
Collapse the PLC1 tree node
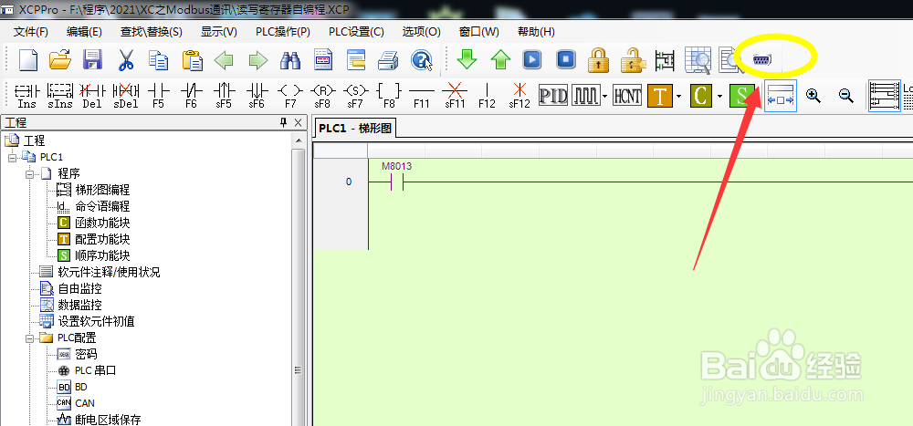[12, 157]
